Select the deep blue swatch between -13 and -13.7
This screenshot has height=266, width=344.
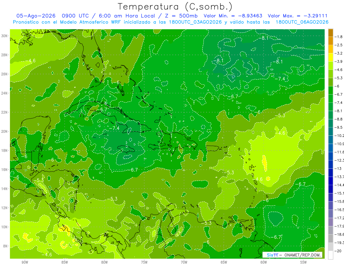(331, 172)
